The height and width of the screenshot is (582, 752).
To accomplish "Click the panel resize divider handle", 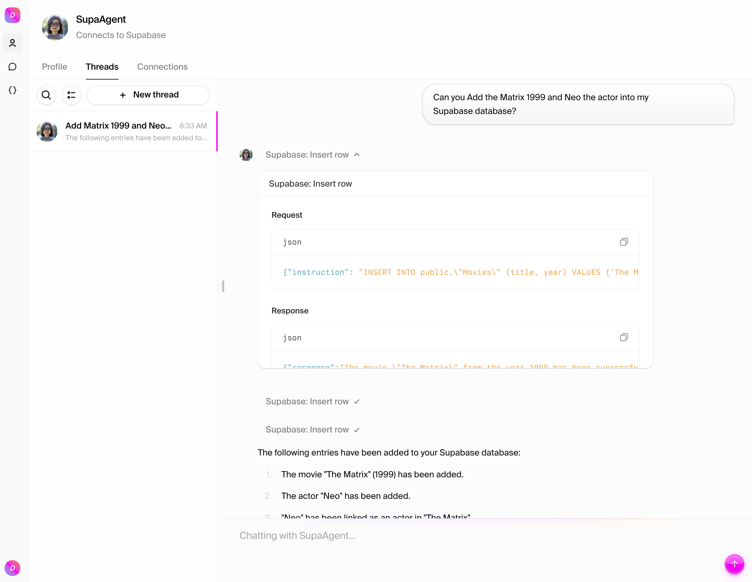I will coord(223,286).
